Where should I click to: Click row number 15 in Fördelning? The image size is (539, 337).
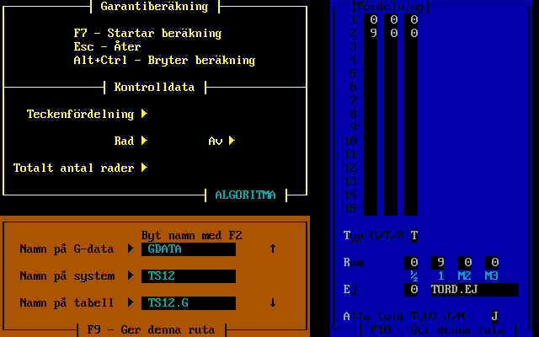tap(350, 208)
